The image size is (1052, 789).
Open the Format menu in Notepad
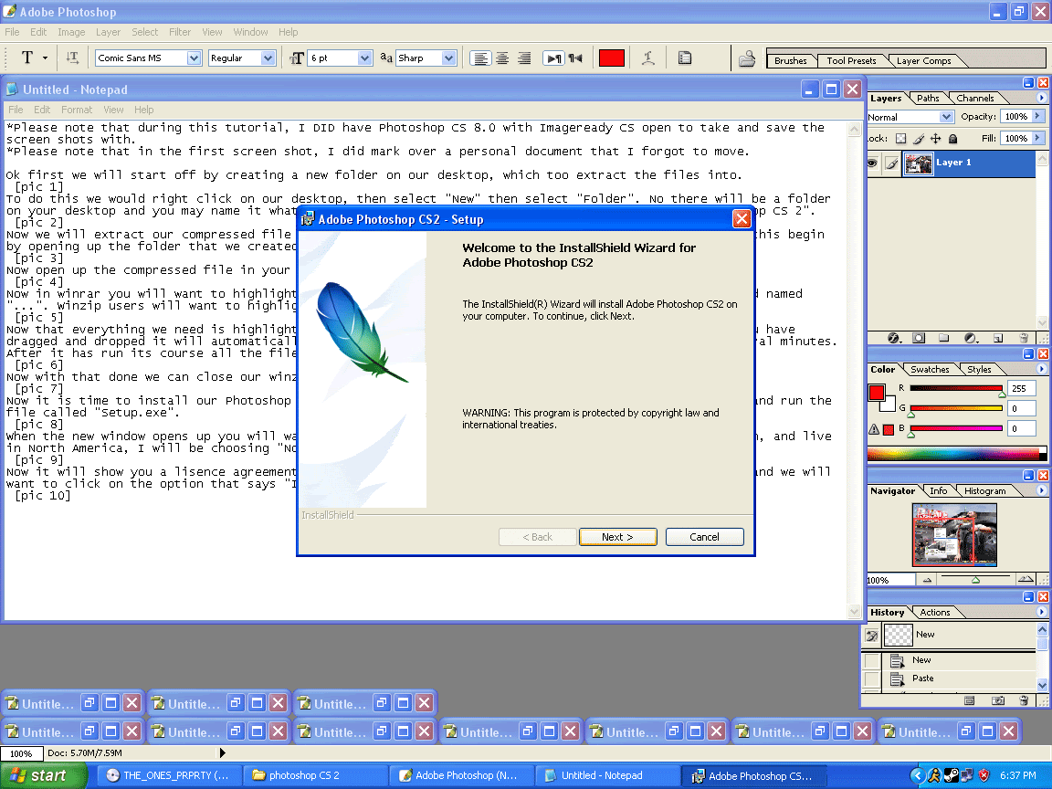click(77, 110)
